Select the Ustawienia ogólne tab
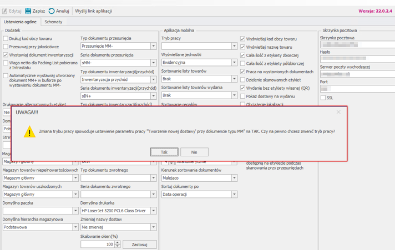 [x=21, y=22]
